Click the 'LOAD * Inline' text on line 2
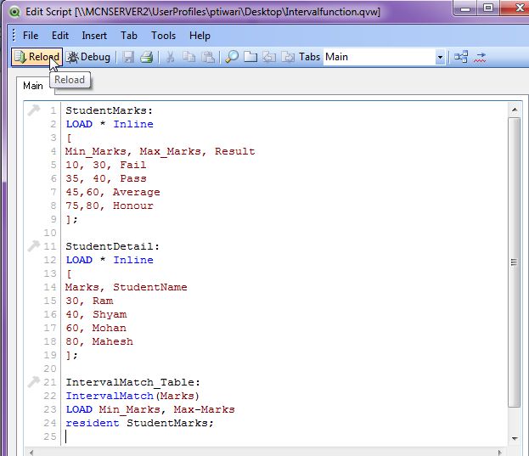The height and width of the screenshot is (456, 529). tap(110, 124)
